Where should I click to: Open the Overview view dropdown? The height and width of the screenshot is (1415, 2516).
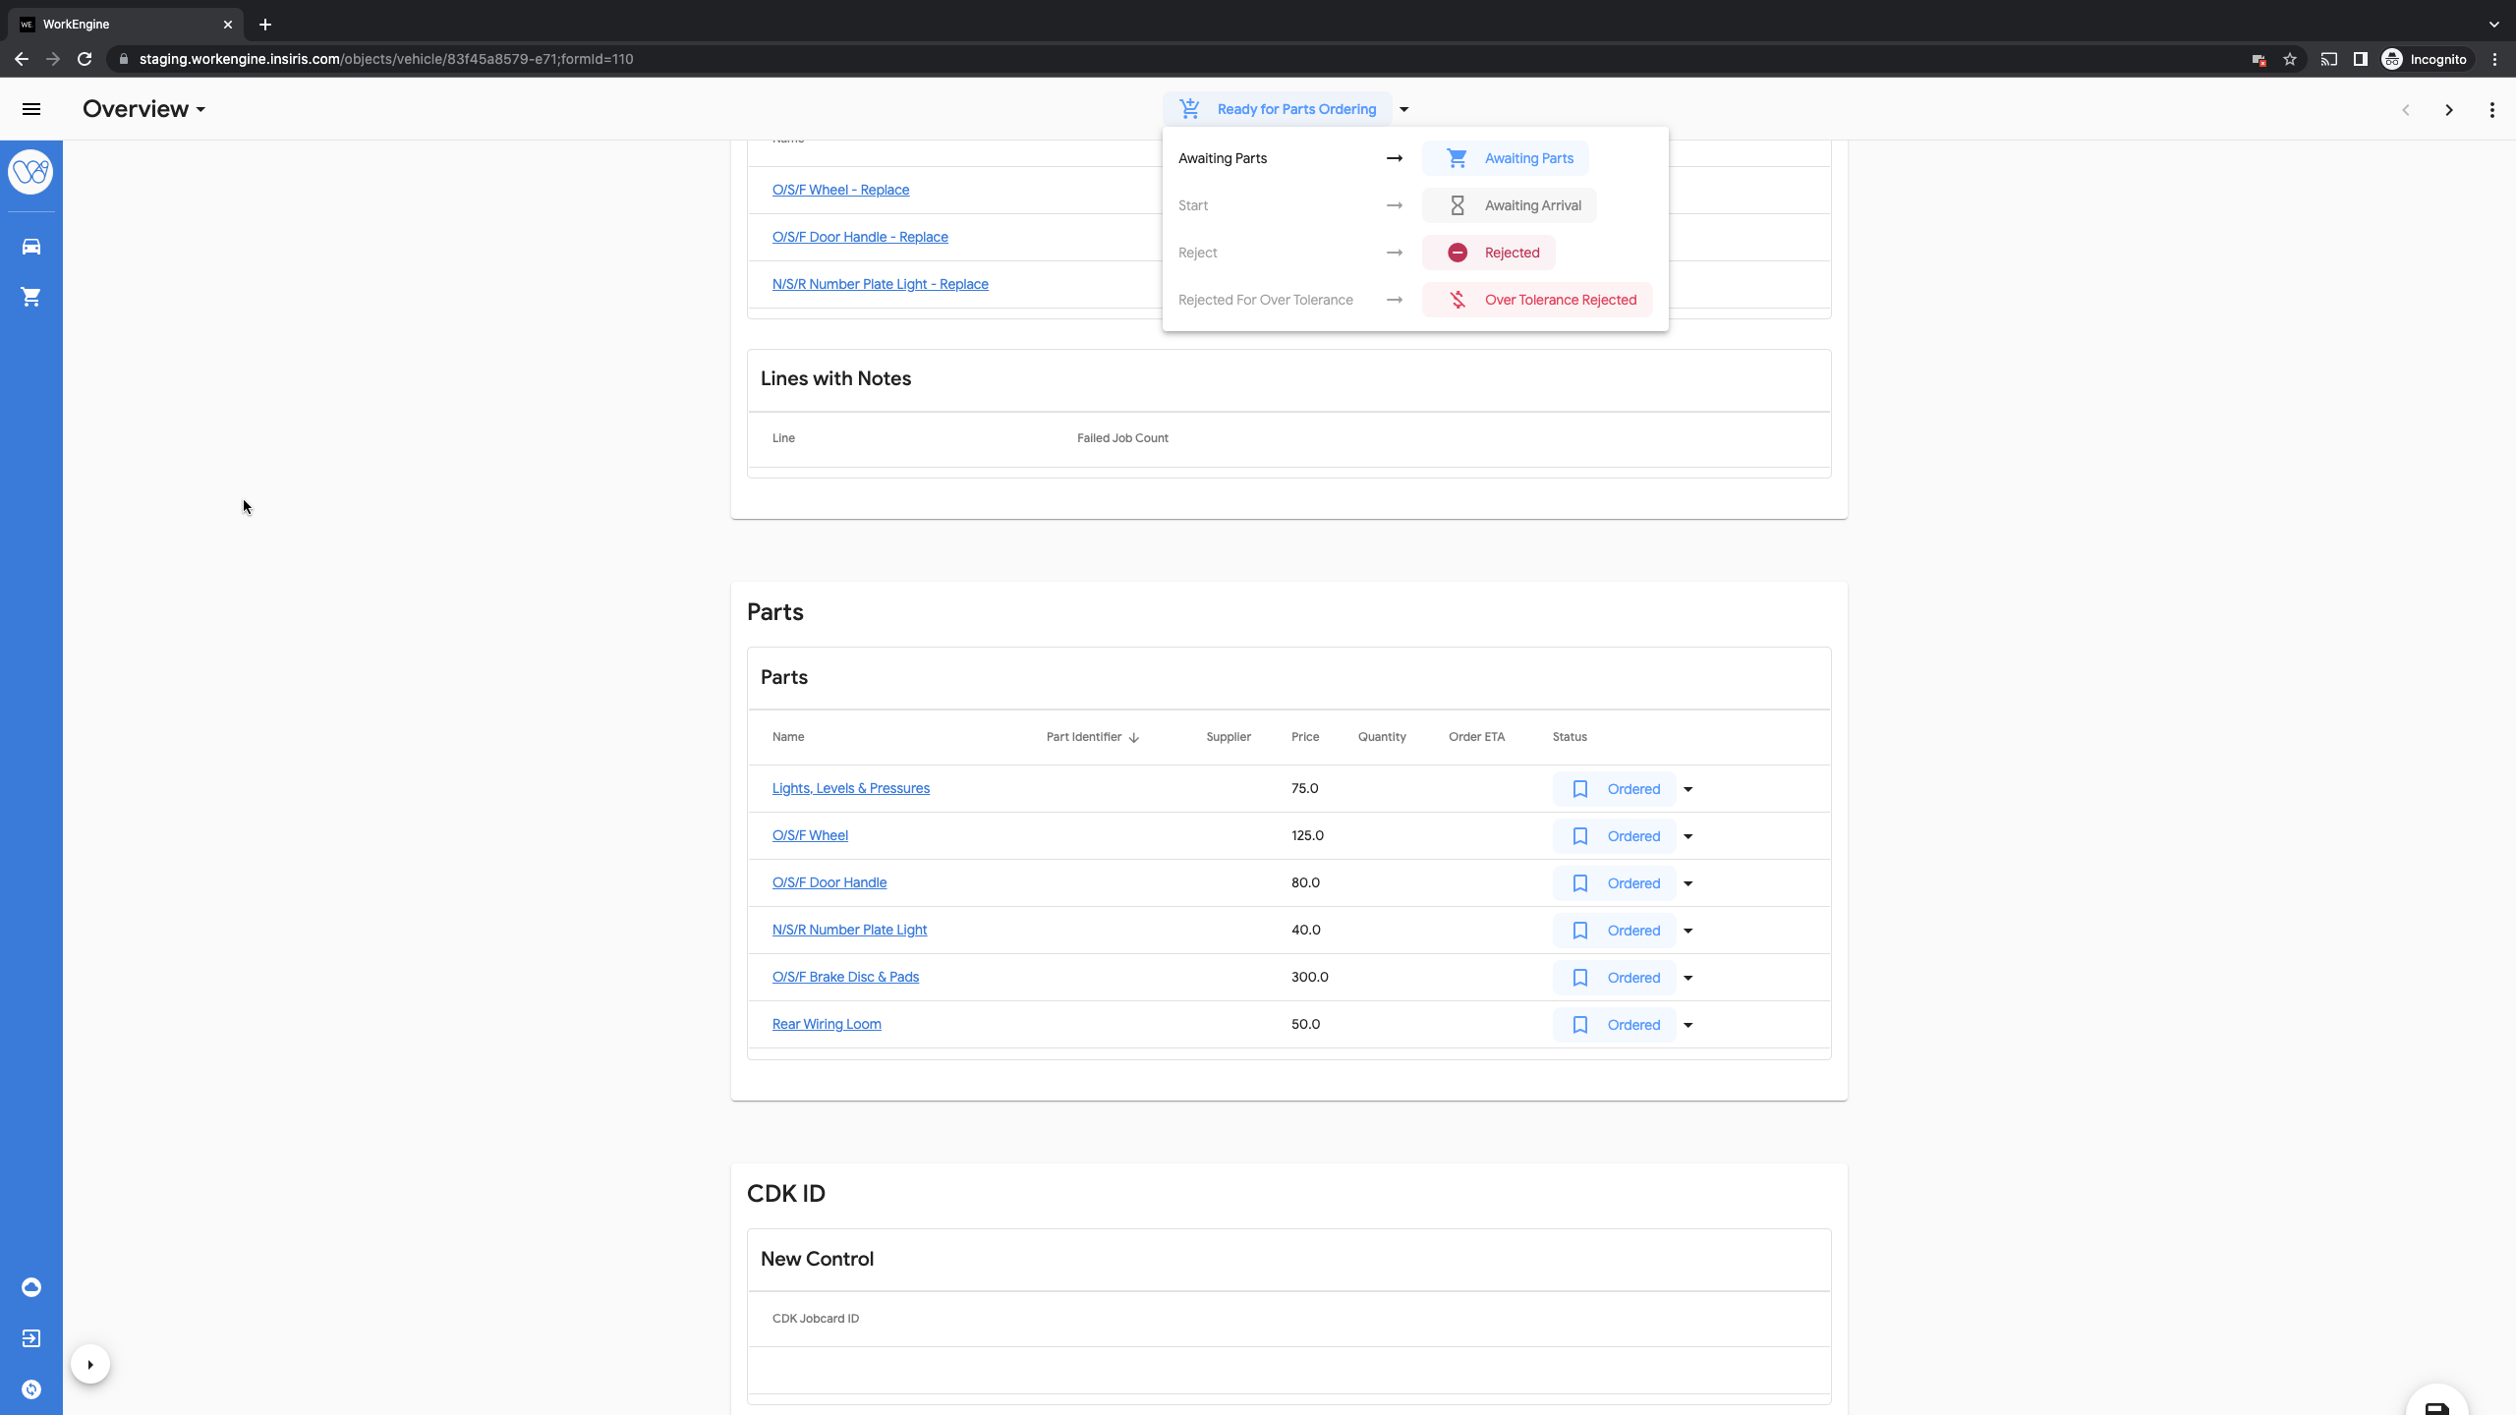click(144, 109)
